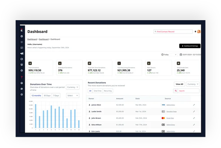Click the notification bell icon
The width and height of the screenshot is (221, 148).
(195, 32)
